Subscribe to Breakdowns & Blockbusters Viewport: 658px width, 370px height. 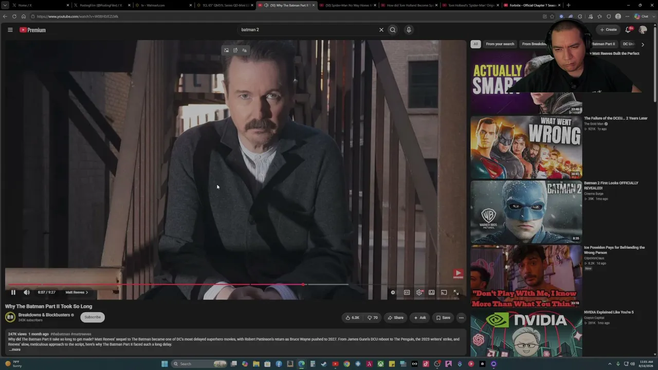pos(93,317)
